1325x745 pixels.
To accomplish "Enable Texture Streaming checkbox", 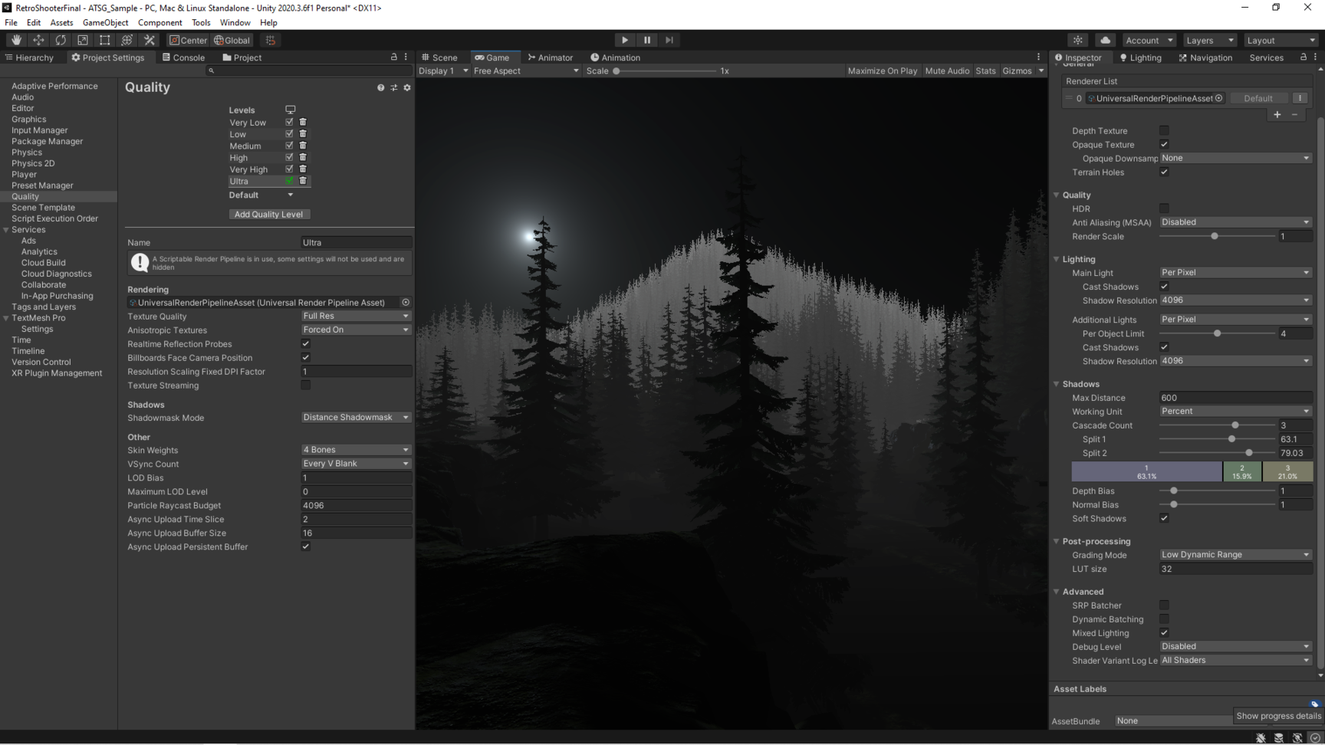I will 306,386.
